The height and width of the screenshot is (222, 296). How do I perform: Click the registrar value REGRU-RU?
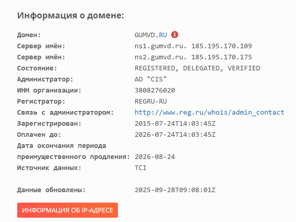[x=151, y=101]
